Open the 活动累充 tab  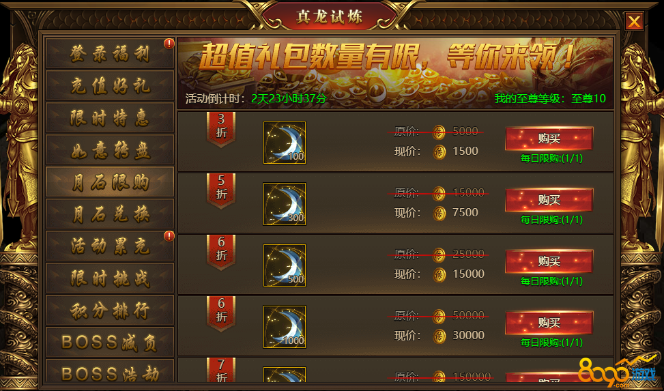pos(110,246)
